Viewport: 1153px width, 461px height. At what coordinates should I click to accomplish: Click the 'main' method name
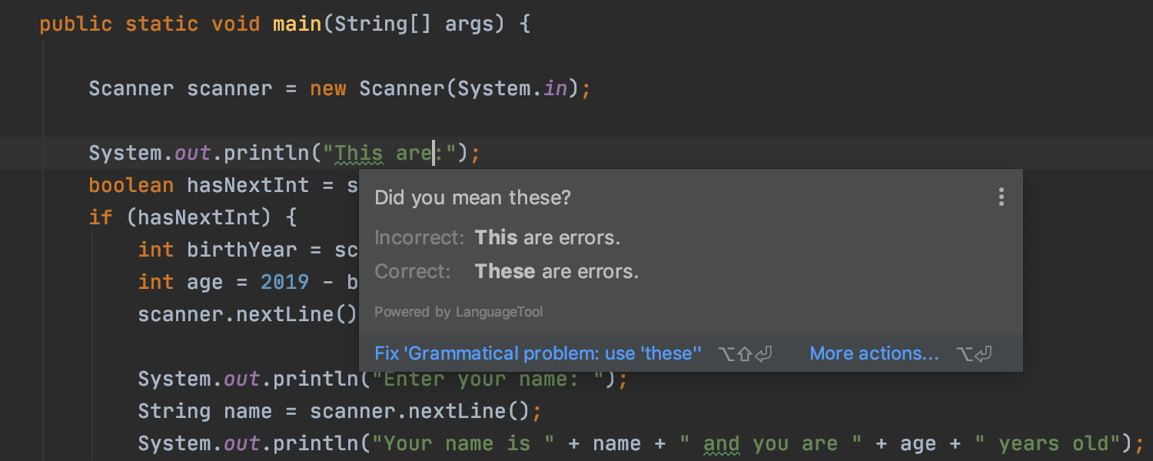[x=297, y=24]
